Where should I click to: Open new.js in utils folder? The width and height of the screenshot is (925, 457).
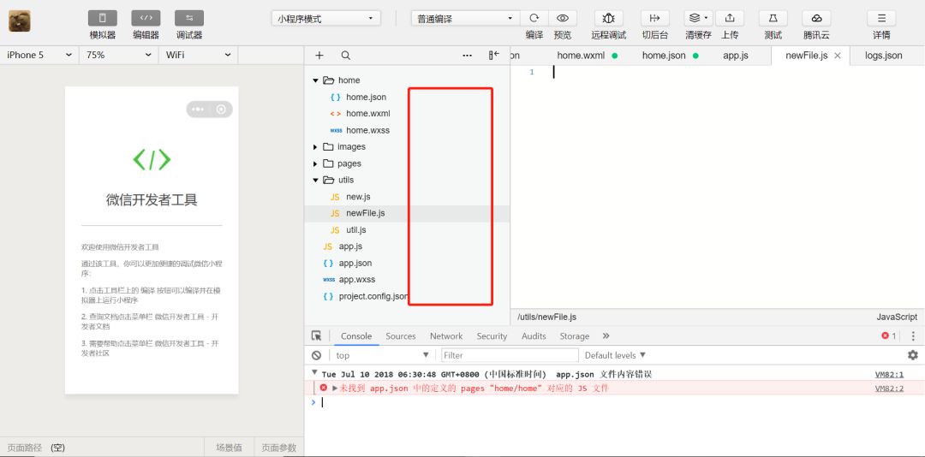pos(358,196)
